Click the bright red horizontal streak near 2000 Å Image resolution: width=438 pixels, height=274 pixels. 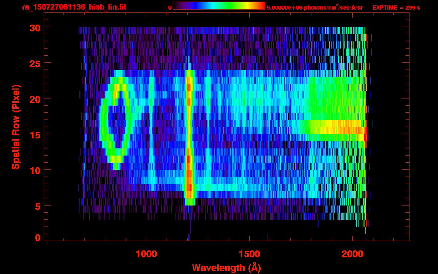(x=335, y=131)
